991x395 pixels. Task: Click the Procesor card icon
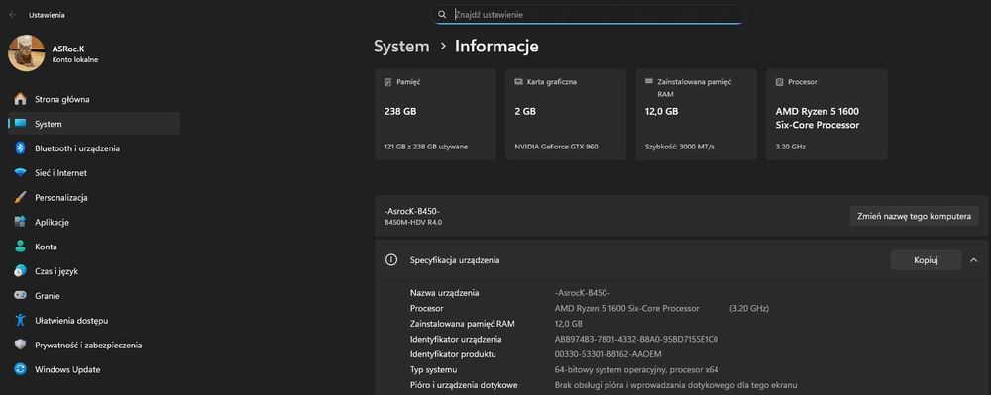[779, 82]
